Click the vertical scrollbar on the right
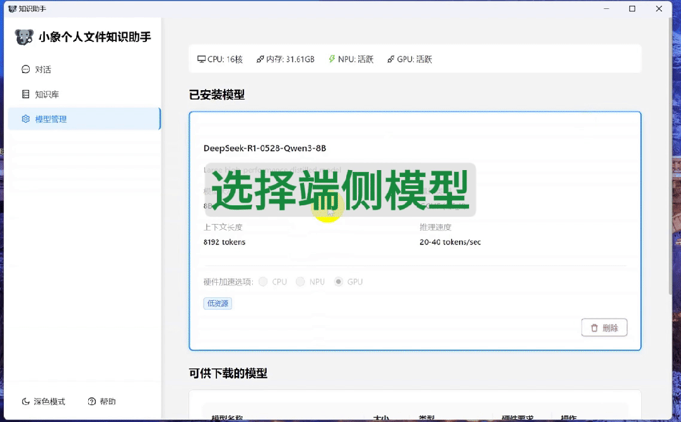This screenshot has height=422, width=681. click(x=671, y=157)
